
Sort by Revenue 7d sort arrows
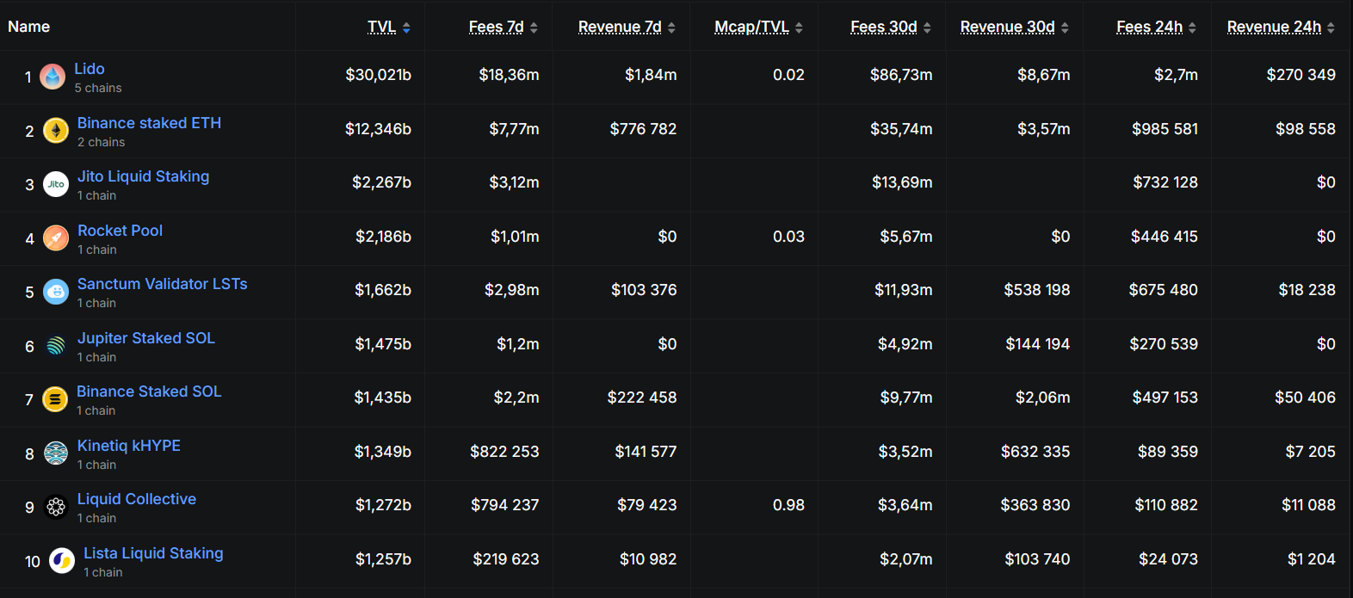[671, 28]
